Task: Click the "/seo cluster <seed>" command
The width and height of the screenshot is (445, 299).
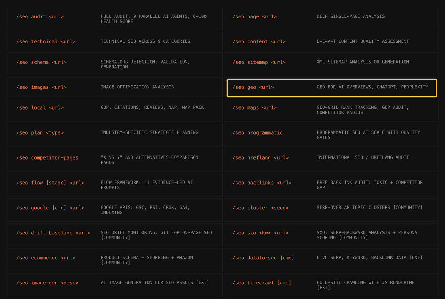Action: click(260, 208)
